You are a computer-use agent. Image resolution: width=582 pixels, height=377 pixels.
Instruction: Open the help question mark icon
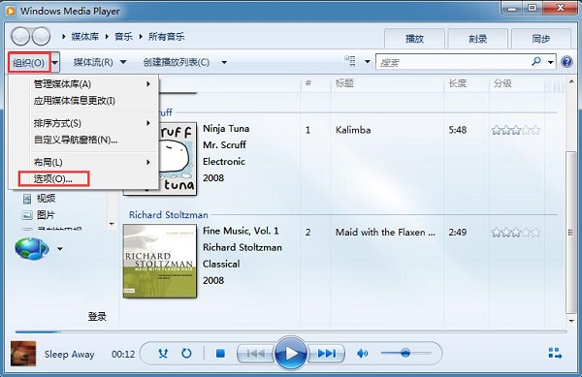(566, 61)
